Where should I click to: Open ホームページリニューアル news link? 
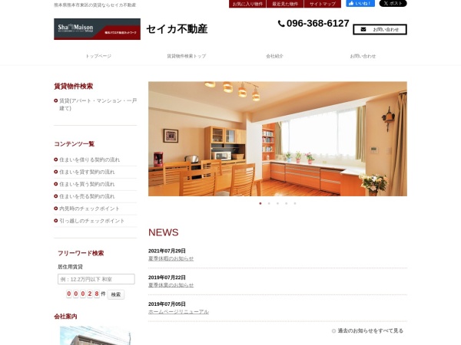[x=178, y=312]
